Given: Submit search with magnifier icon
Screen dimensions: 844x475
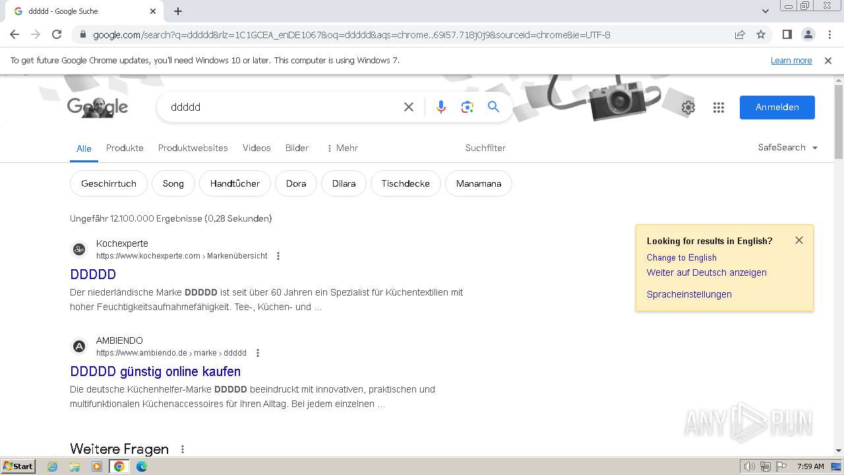Looking at the screenshot, I should click(x=493, y=107).
